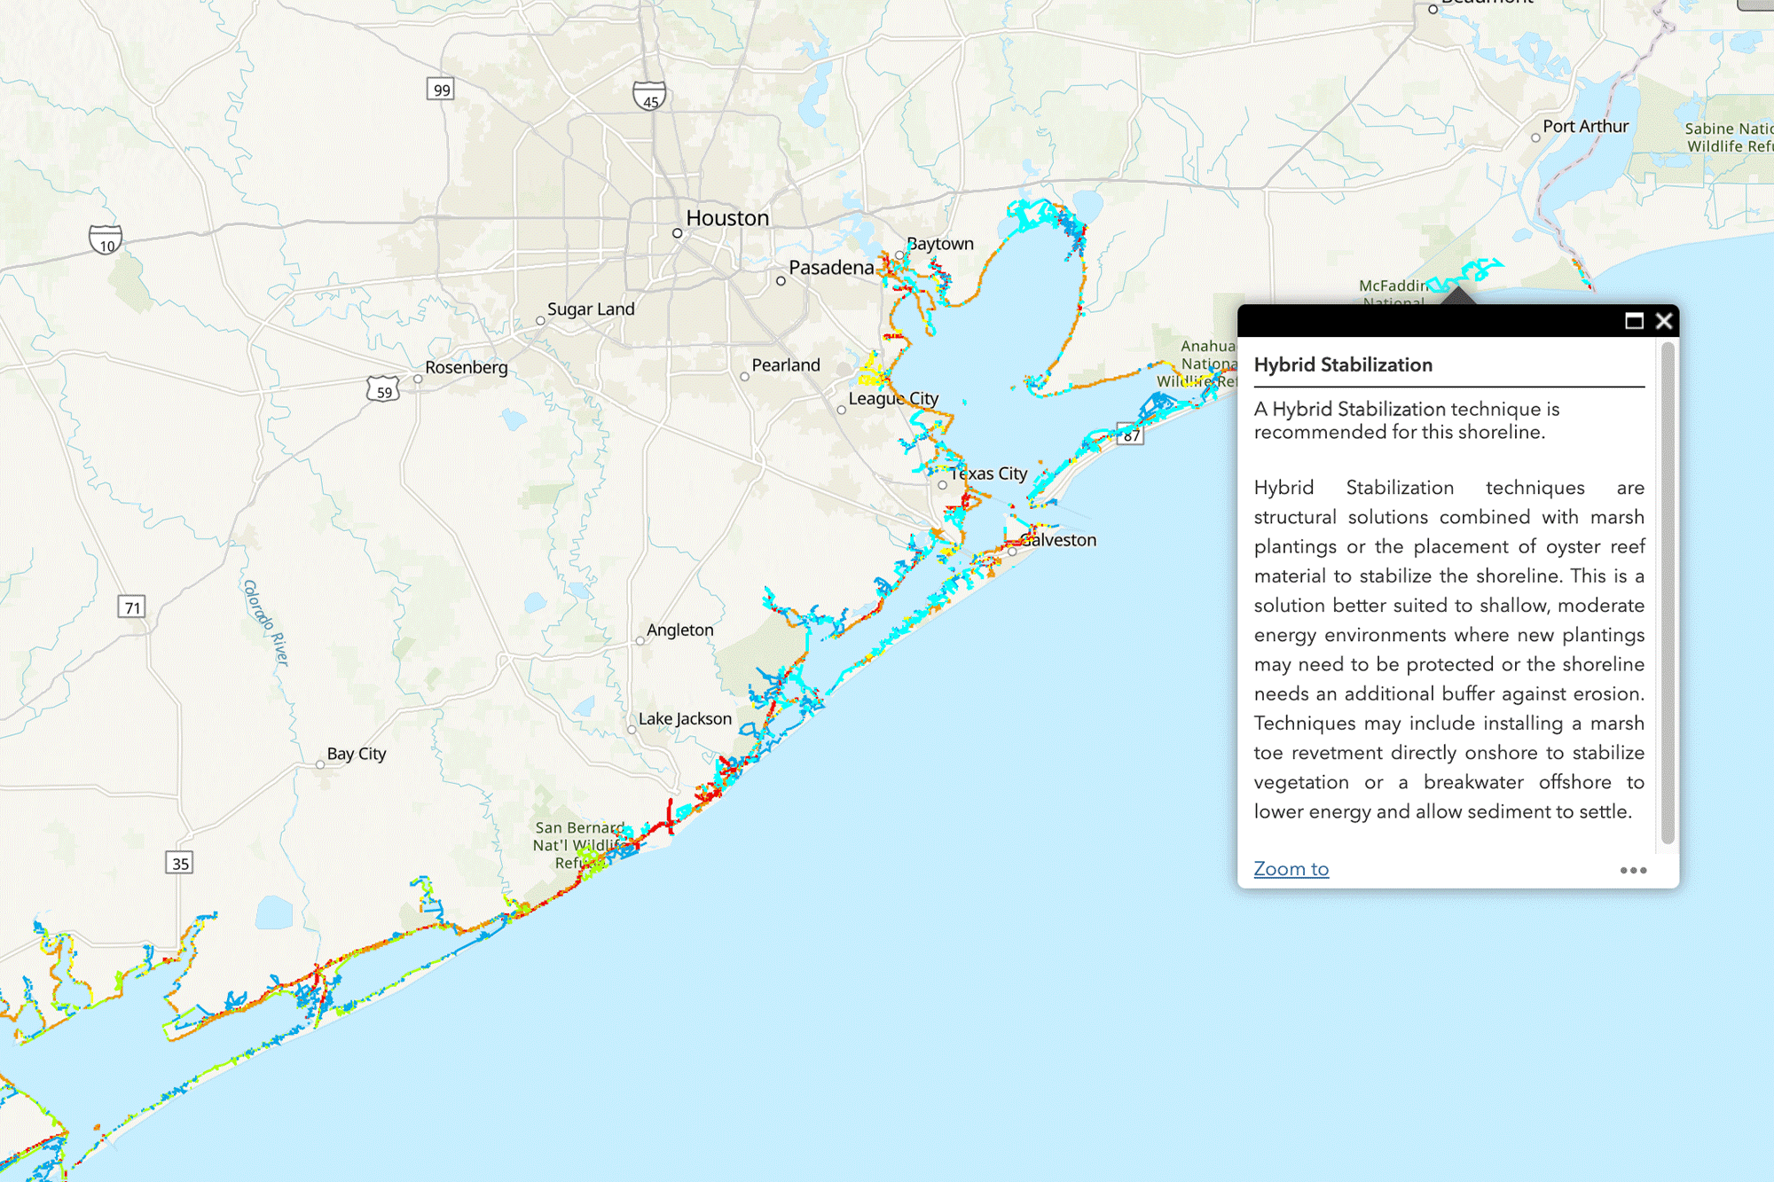
Task: Click the Highway 71 route marker
Action: tap(131, 607)
